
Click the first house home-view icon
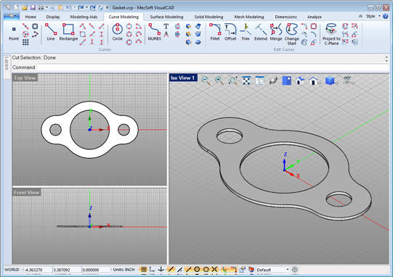(x=300, y=80)
